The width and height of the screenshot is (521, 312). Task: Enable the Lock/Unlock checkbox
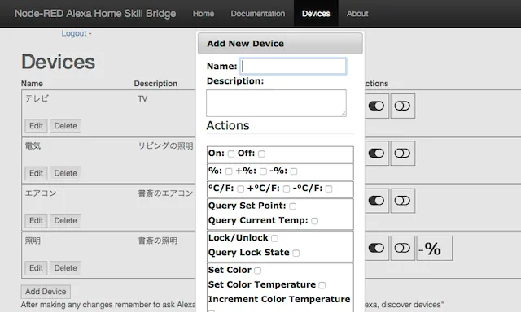coord(274,238)
